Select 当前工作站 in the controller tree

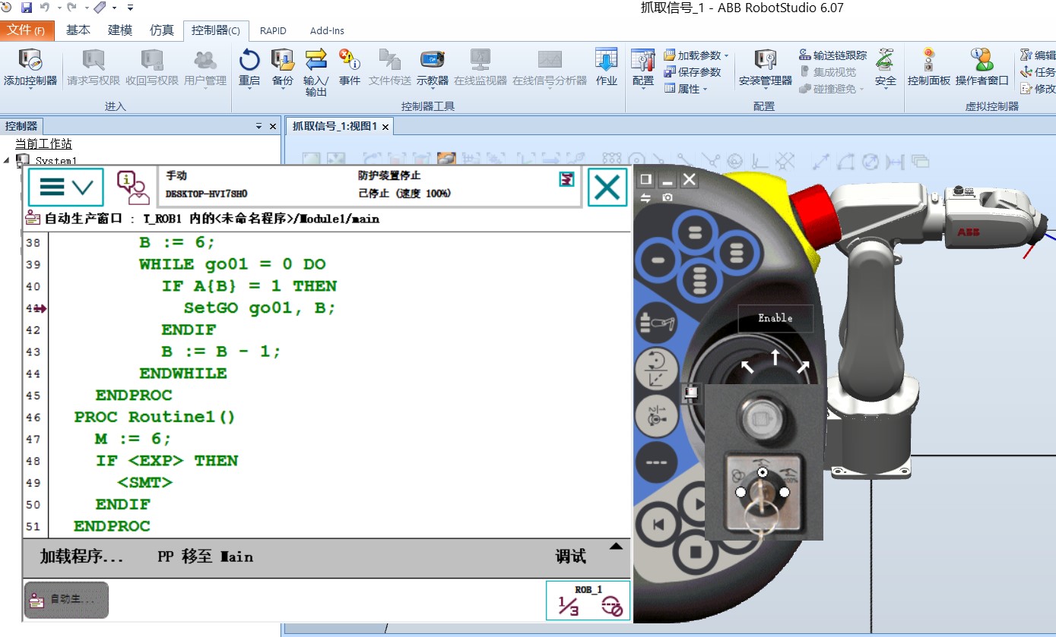[x=43, y=144]
